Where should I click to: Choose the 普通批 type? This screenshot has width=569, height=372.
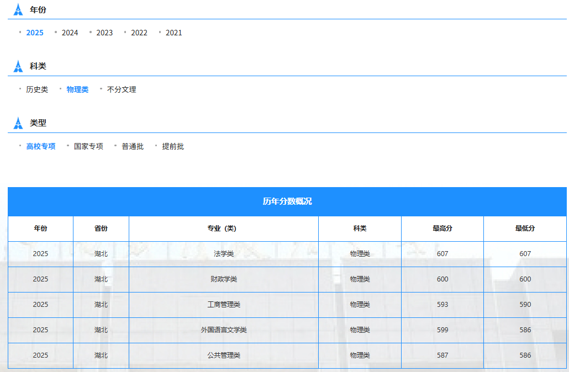click(133, 146)
